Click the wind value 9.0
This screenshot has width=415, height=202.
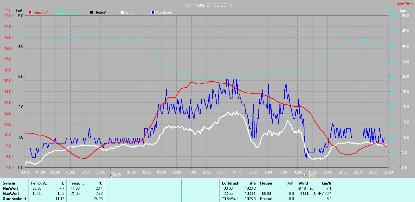[x=329, y=199]
